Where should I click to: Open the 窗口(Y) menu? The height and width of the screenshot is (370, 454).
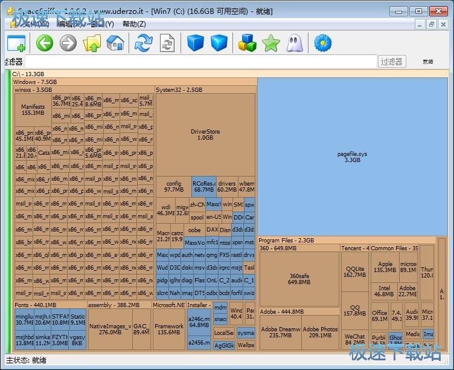tap(102, 24)
